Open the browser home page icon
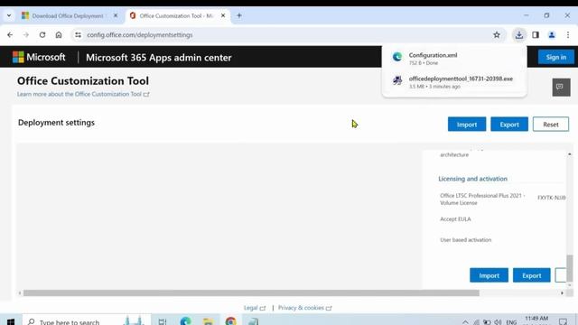The image size is (578, 325). pyautogui.click(x=59, y=34)
